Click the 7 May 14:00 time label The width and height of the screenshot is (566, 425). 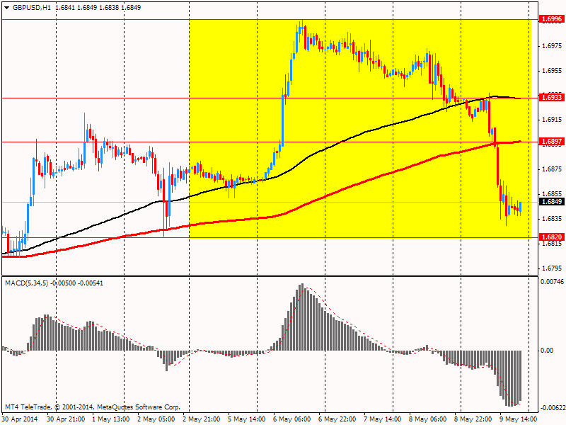coord(383,419)
